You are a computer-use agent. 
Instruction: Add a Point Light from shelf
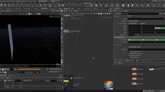coord(92,6)
